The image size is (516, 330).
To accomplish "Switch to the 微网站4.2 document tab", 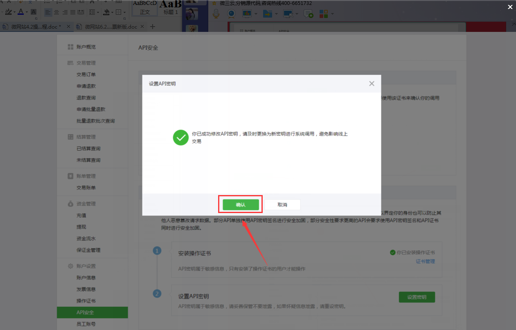I will [32, 27].
